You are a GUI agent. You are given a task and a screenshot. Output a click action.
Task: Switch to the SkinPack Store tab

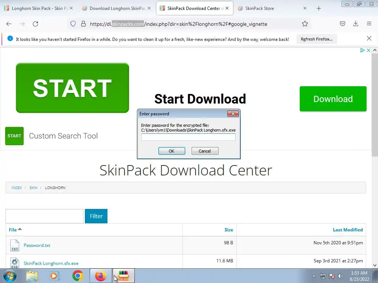(272, 8)
